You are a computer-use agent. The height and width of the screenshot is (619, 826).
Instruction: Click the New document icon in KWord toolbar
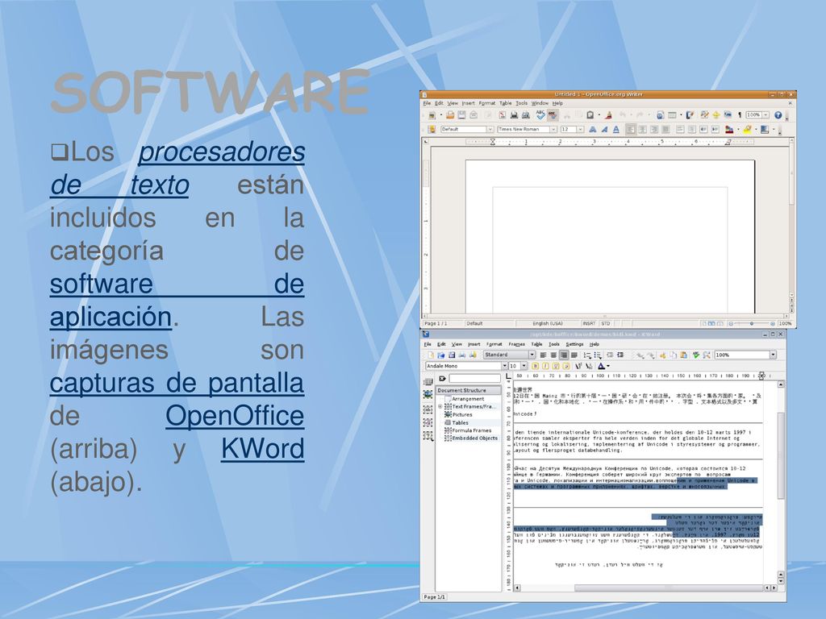click(431, 355)
